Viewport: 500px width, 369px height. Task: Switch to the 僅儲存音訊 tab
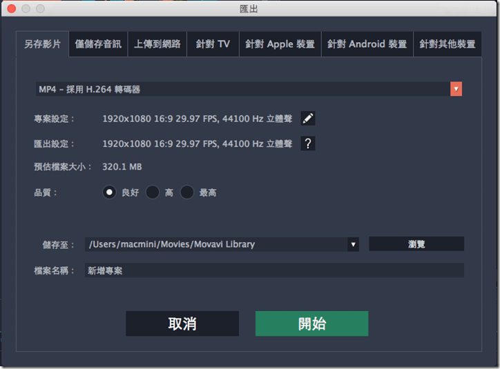tap(98, 44)
